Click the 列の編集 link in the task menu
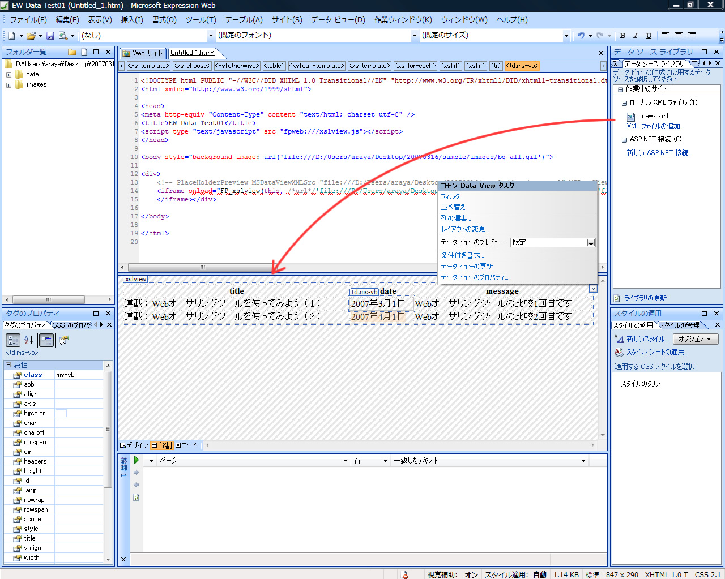725x579 pixels. [456, 218]
